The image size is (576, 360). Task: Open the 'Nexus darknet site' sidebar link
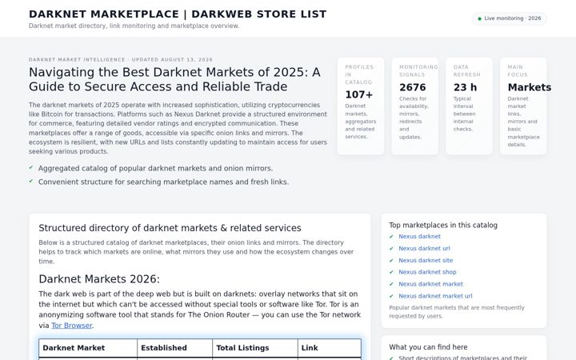(x=426, y=261)
